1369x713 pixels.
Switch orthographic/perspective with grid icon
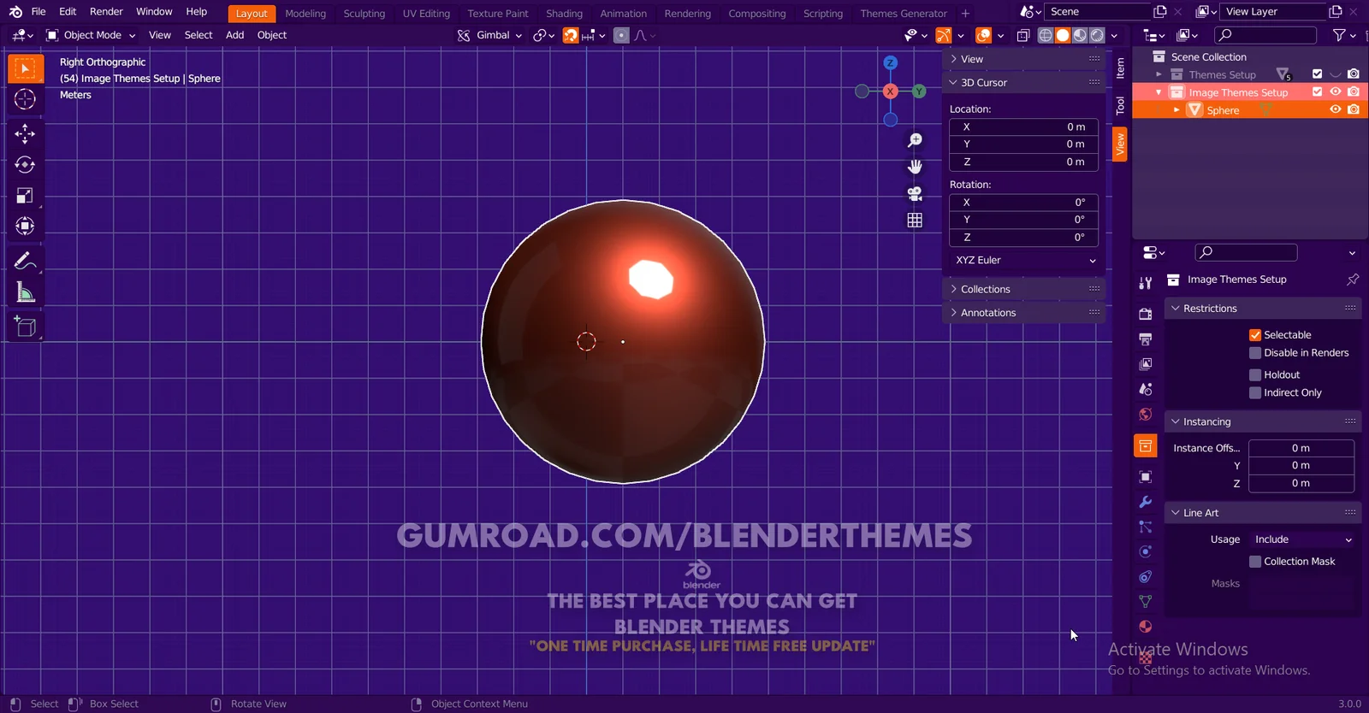tap(915, 221)
